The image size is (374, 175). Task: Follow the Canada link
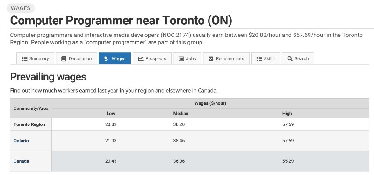tap(21, 161)
